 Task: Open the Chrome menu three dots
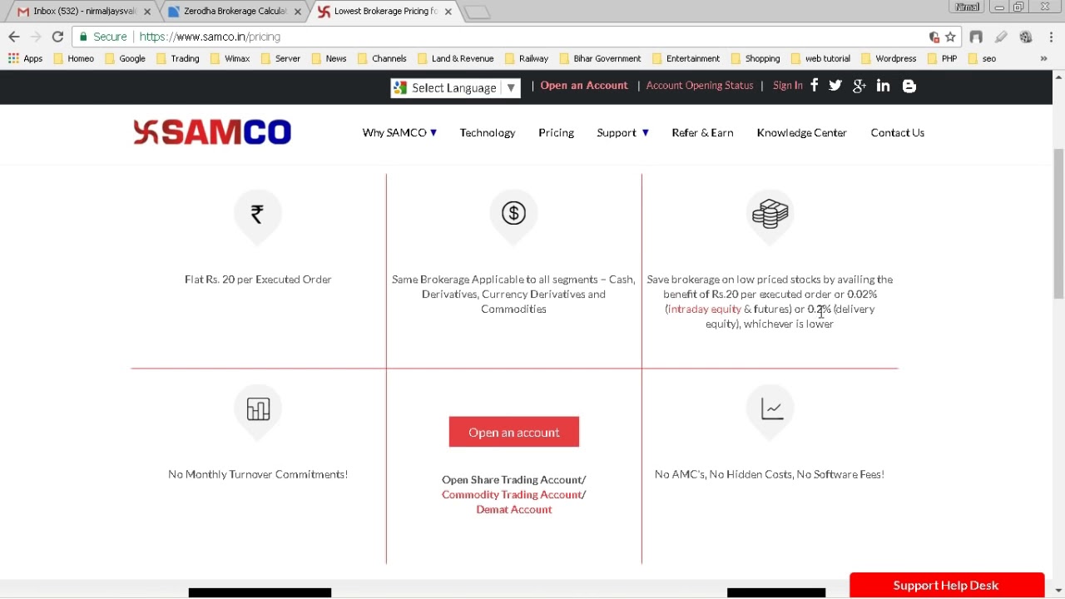tap(1052, 37)
